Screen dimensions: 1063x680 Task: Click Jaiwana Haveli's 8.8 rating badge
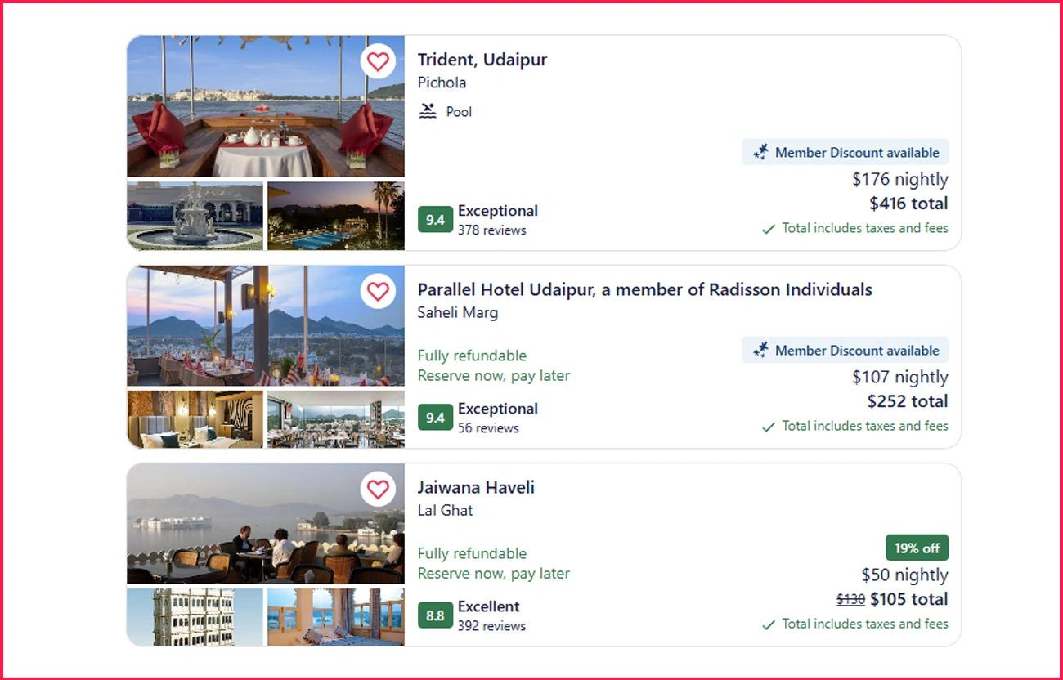click(x=435, y=615)
